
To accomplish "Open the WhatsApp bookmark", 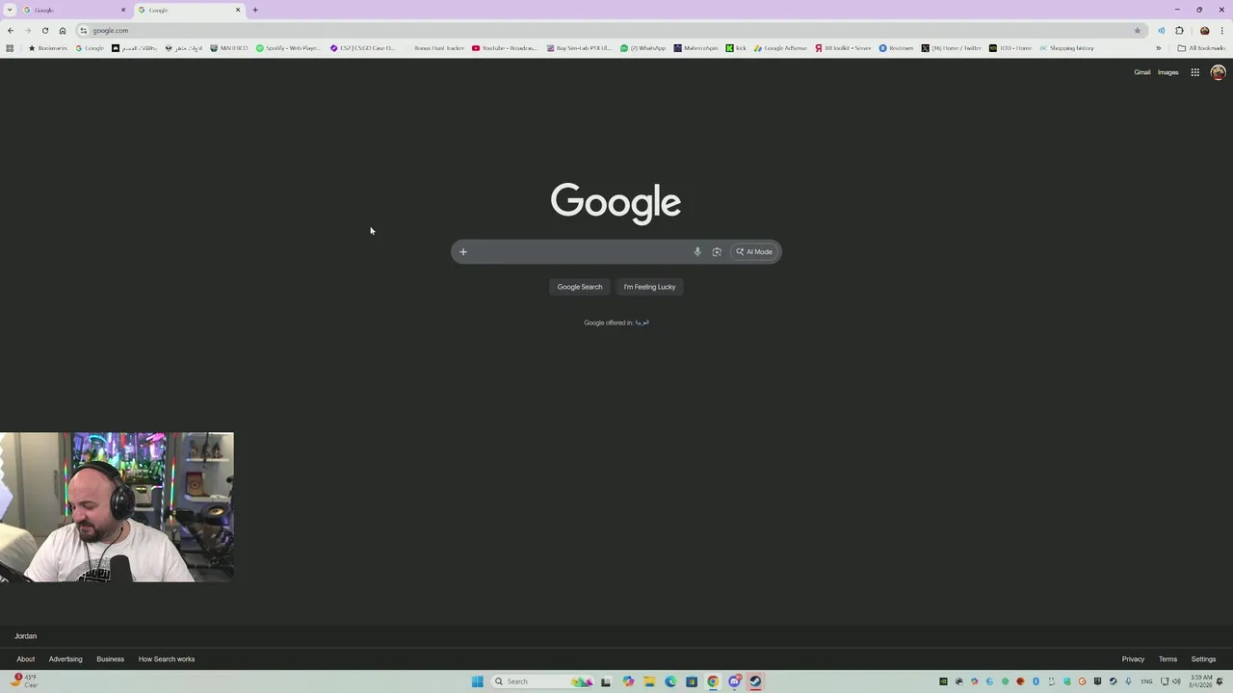I will click(x=643, y=48).
